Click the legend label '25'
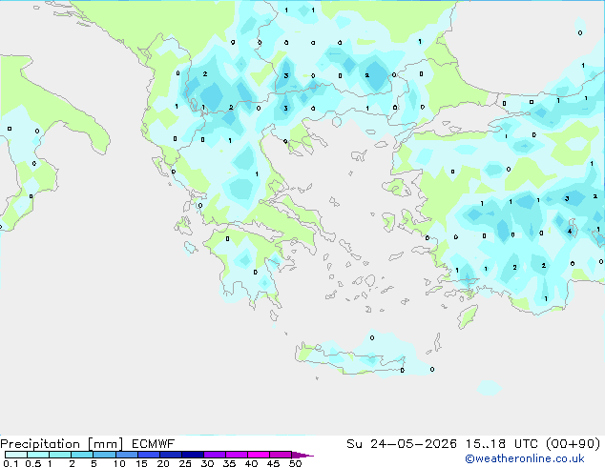605x467 pixels. coord(185,463)
